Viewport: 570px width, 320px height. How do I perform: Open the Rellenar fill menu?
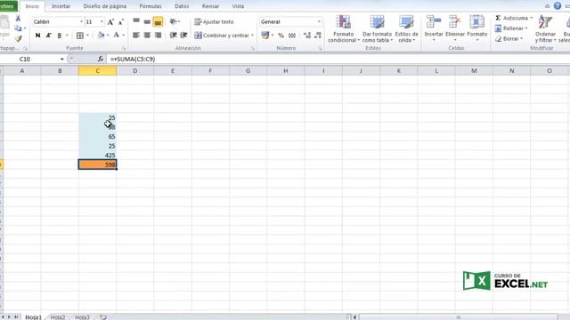[511, 28]
